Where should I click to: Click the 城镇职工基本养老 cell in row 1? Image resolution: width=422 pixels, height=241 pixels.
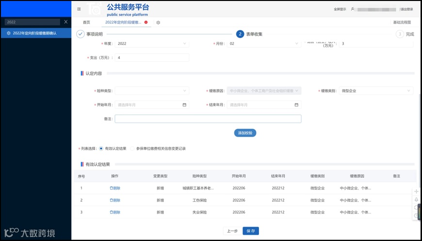[198, 188]
